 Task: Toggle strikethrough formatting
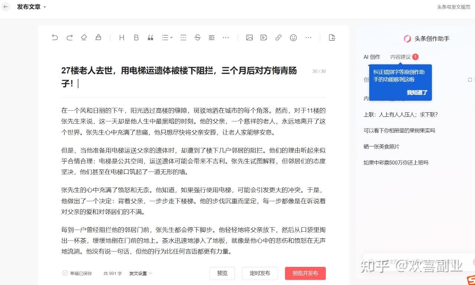197,37
